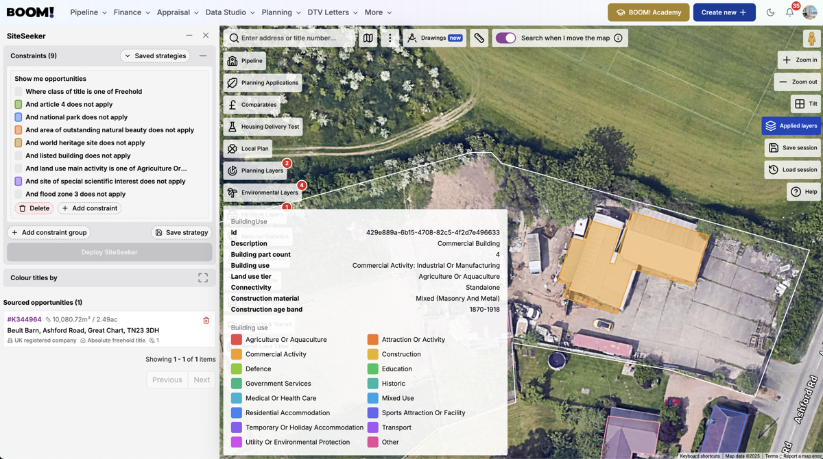Open the Data Studio menu
823x459 pixels.
point(230,12)
